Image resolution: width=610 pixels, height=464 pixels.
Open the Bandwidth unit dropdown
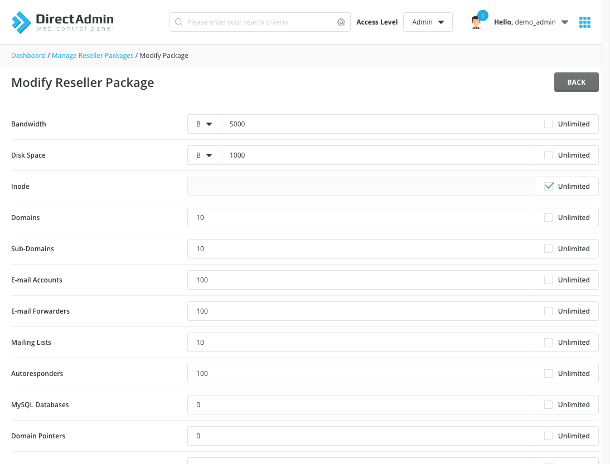tap(204, 124)
